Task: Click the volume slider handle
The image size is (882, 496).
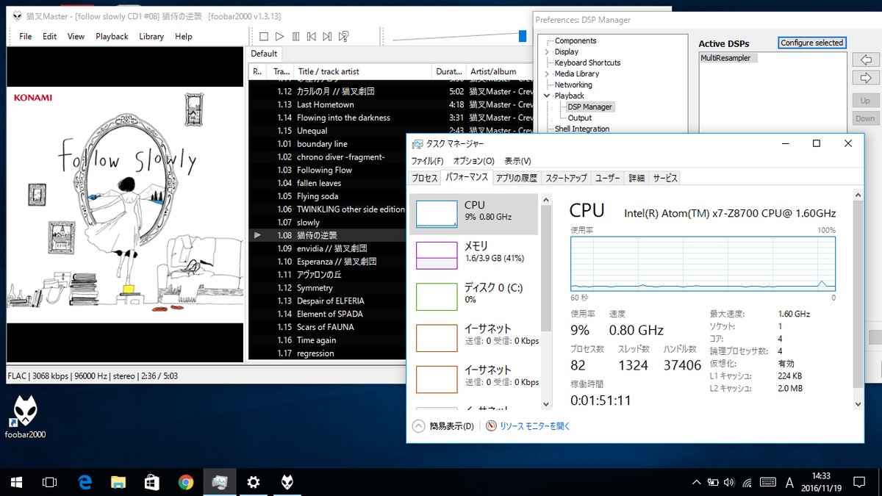Action: tap(523, 36)
